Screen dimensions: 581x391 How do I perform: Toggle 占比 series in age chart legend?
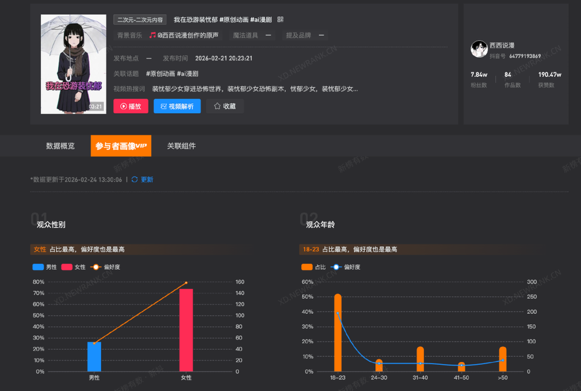pyautogui.click(x=313, y=267)
